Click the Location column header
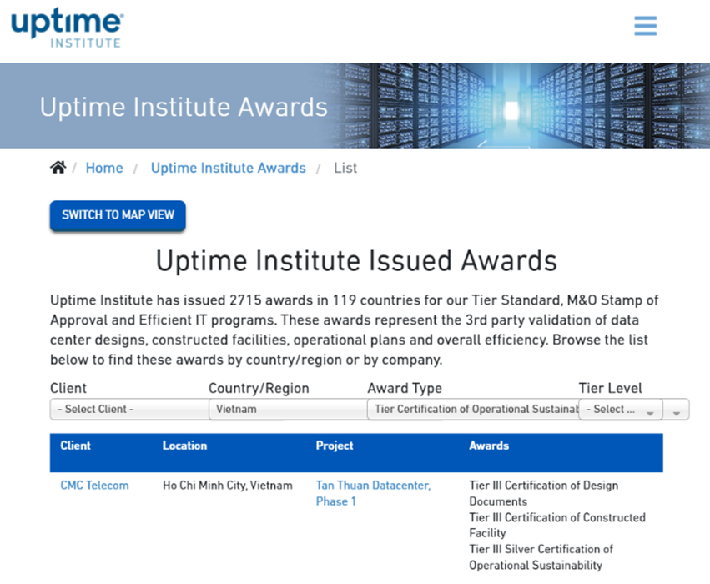The image size is (710, 584). coord(184,446)
